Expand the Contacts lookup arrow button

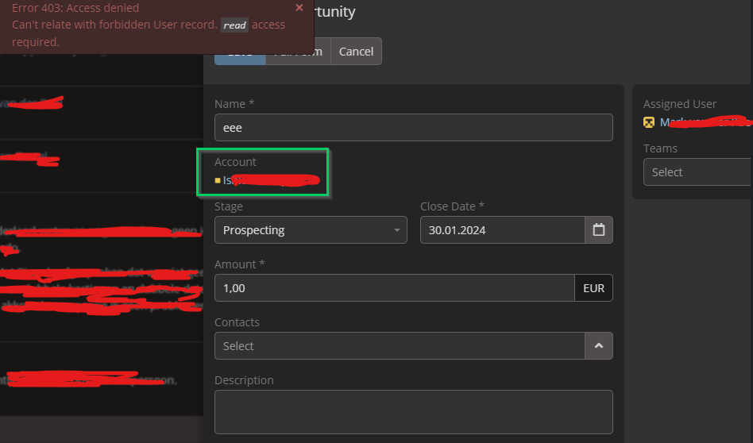coord(599,345)
